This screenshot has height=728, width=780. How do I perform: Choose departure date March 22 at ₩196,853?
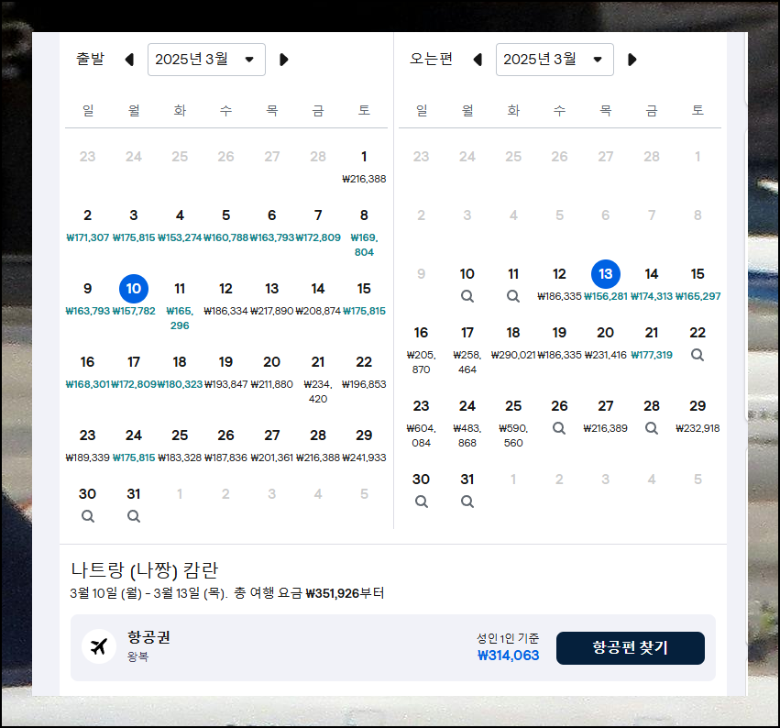click(364, 371)
